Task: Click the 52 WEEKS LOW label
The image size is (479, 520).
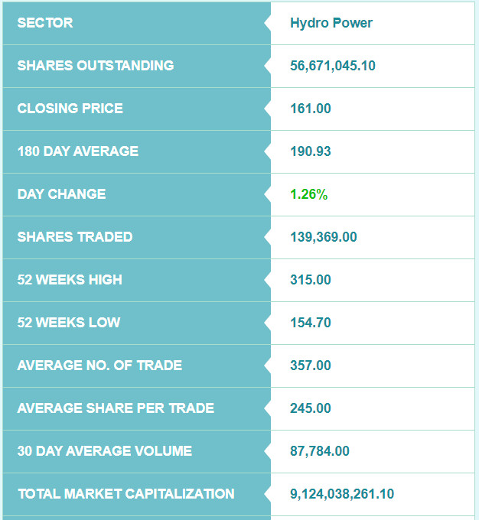Action: click(69, 323)
